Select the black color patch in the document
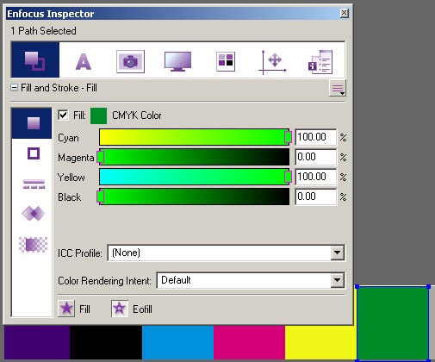The height and width of the screenshot is (362, 435). pyautogui.click(x=106, y=342)
